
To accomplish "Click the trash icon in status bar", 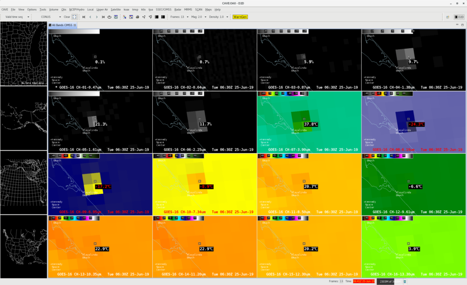I will (x=405, y=281).
